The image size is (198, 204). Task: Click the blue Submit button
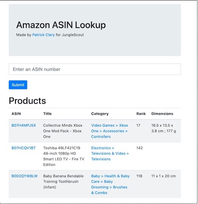[18, 85]
